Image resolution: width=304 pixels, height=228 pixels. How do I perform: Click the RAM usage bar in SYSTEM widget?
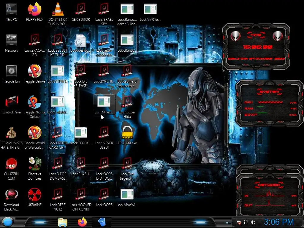coord(270,107)
